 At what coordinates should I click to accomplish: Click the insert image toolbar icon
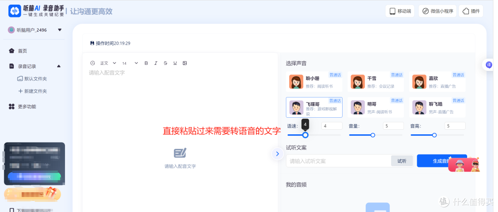pos(185,63)
